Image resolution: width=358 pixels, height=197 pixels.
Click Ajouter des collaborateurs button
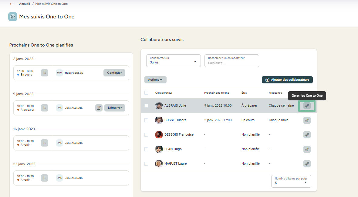tap(287, 80)
